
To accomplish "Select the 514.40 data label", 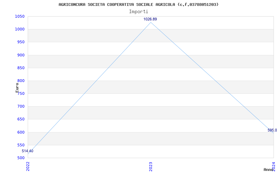I will [28, 151].
